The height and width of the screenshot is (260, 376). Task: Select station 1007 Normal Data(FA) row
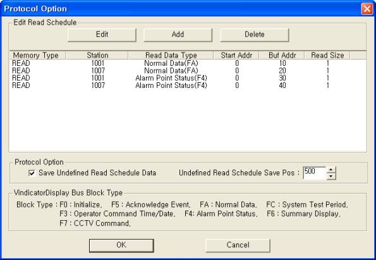click(188, 71)
